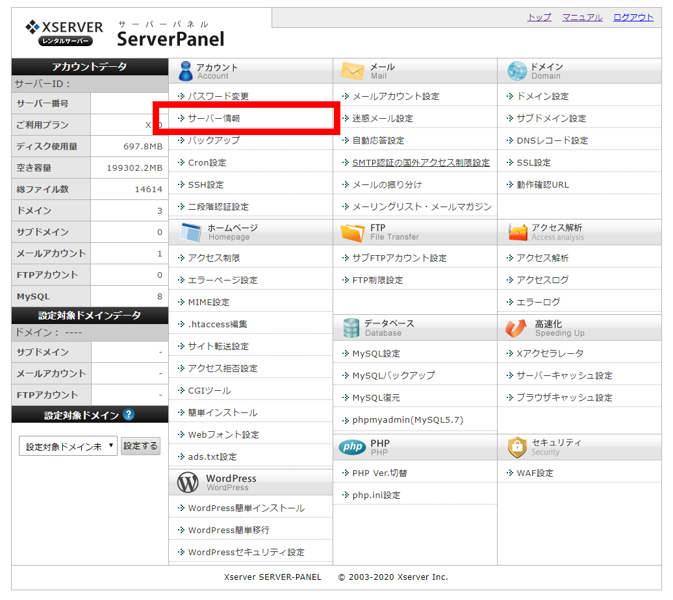Screen dimensions: 673x600
Task: Click the Access analysis chart icon
Action: 518,232
